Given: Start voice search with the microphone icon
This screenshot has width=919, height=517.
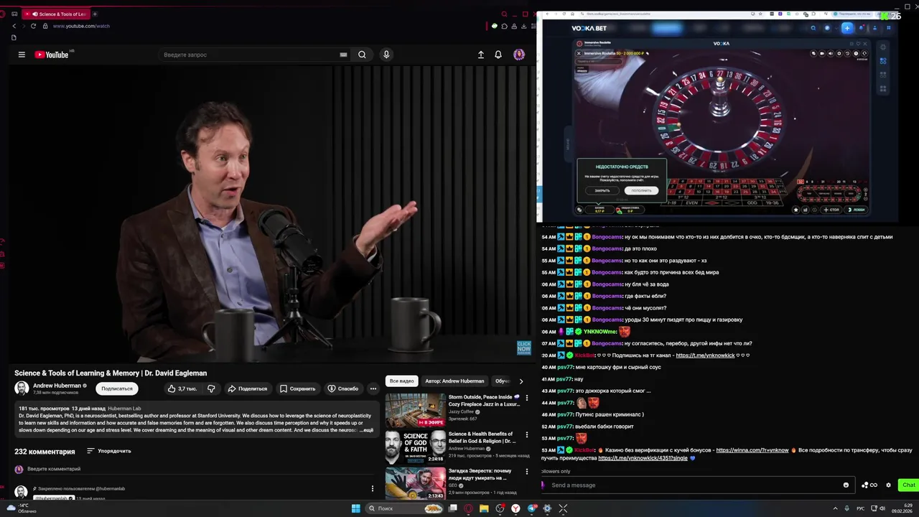Looking at the screenshot, I should 386,55.
